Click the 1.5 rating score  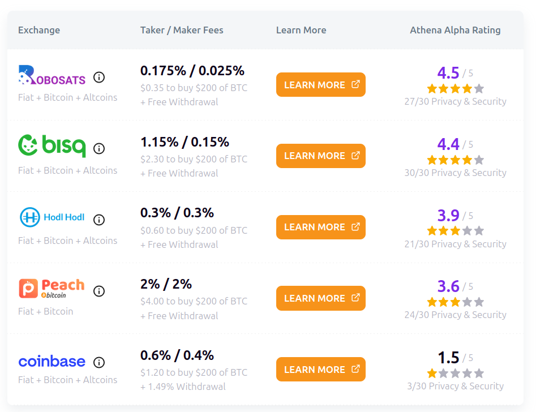[x=448, y=358]
